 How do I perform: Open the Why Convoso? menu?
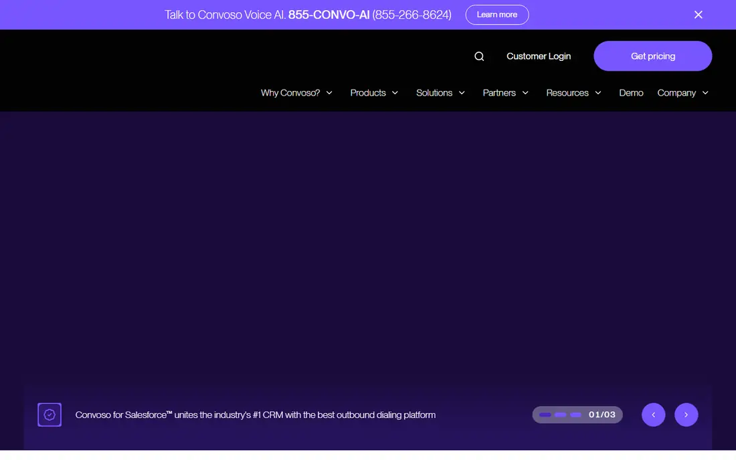[290, 93]
